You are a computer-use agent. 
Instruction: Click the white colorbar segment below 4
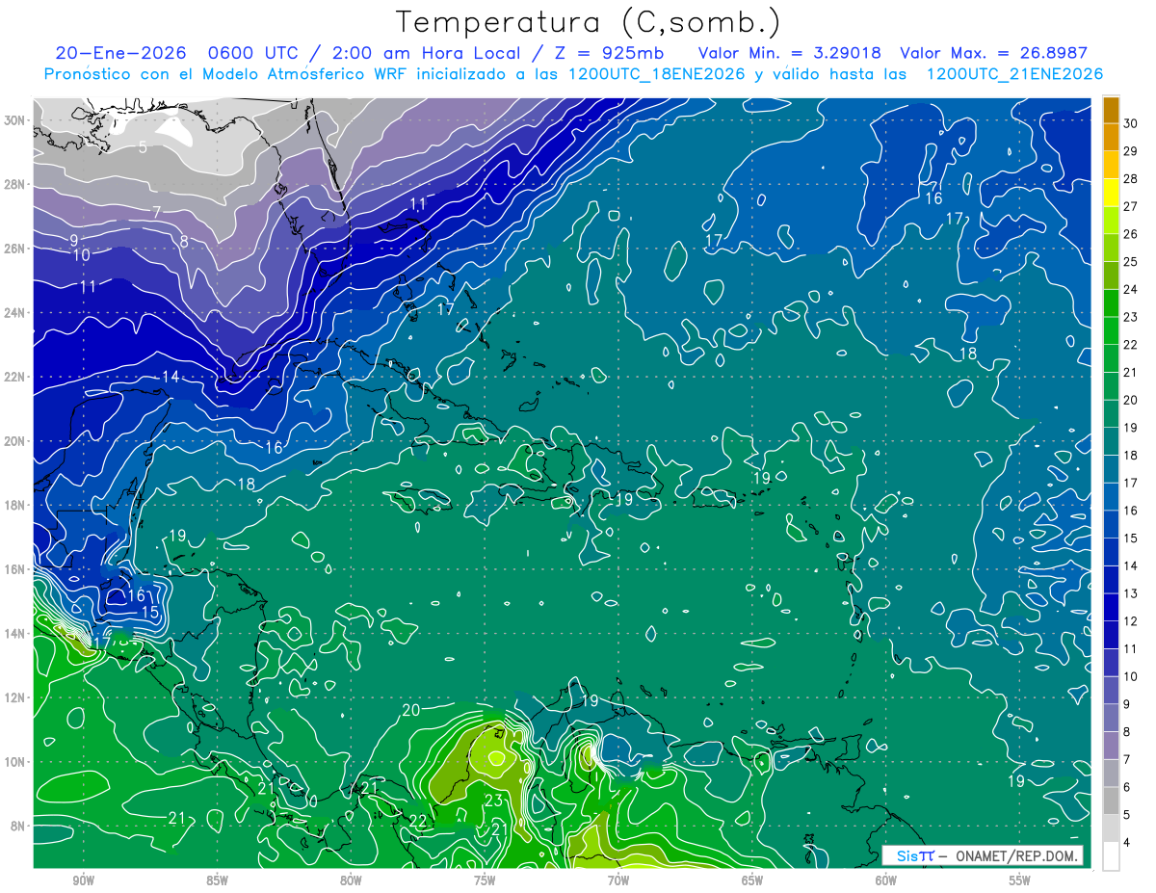(1112, 856)
